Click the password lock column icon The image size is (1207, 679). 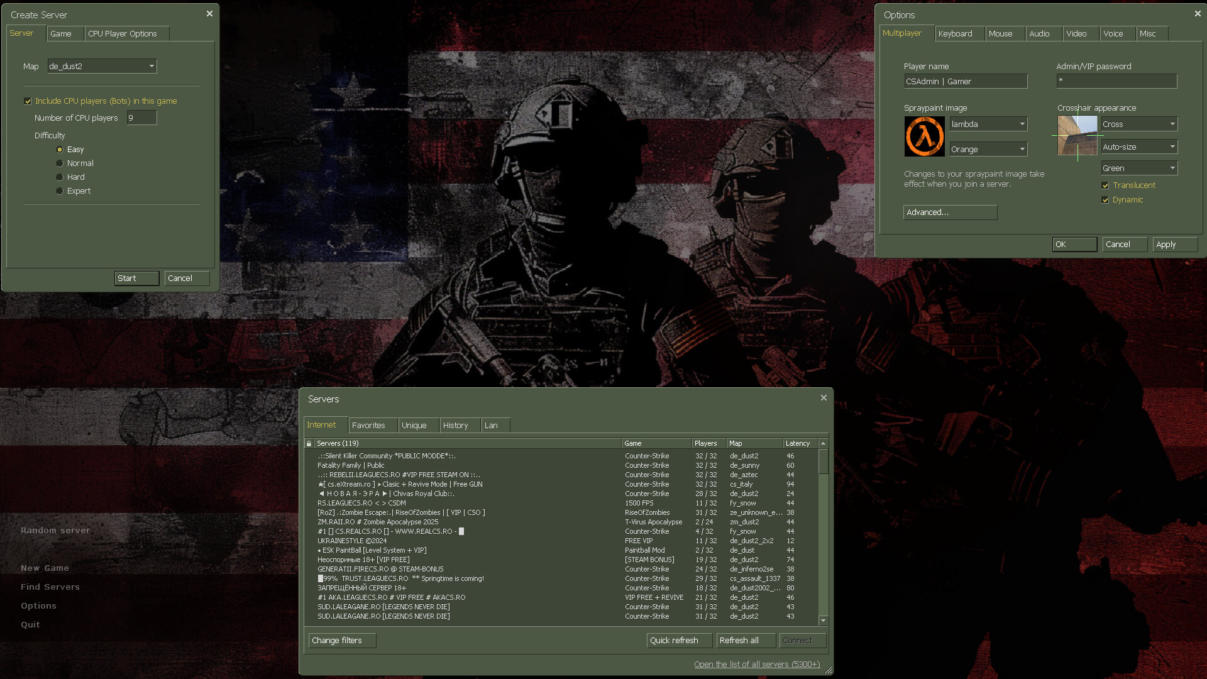click(x=309, y=444)
